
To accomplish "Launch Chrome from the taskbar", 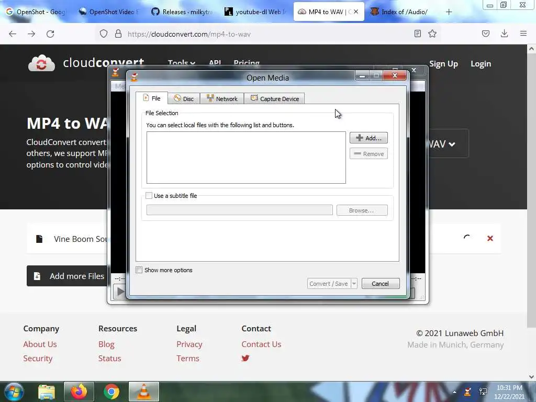I will (x=111, y=392).
